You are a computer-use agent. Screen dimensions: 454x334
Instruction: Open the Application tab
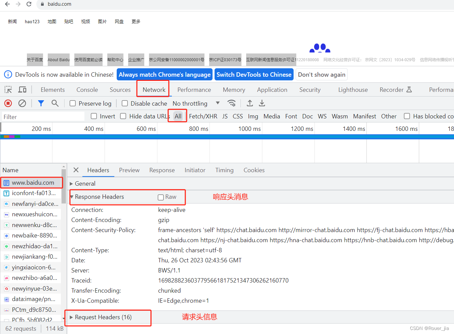point(272,89)
